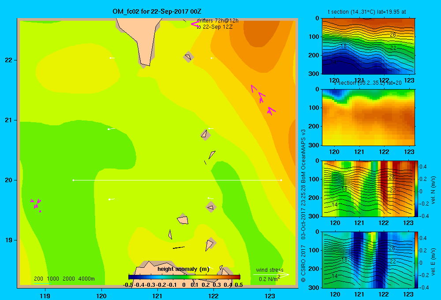This screenshot has height=300, width=441.
Task: Click the '0.2 N/m2' wind stress value
Action: click(x=269, y=279)
